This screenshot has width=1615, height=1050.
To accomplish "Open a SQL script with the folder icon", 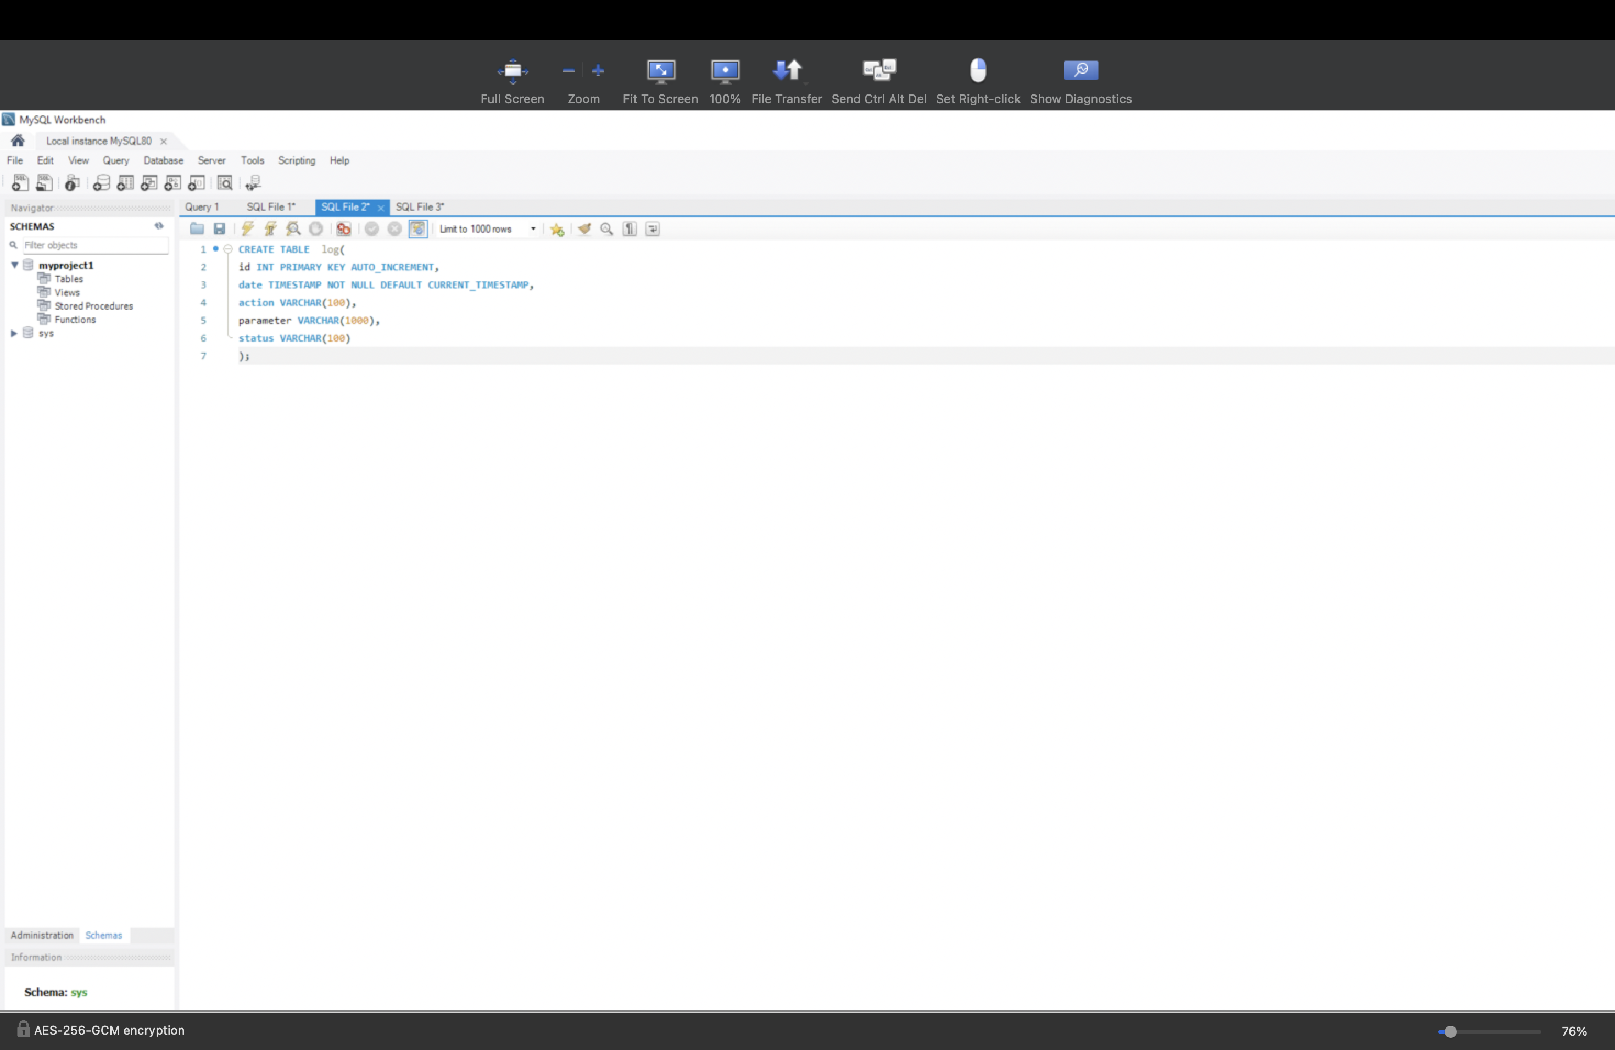I will [x=197, y=228].
